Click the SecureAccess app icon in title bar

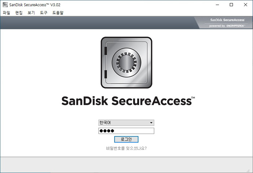(5, 5)
